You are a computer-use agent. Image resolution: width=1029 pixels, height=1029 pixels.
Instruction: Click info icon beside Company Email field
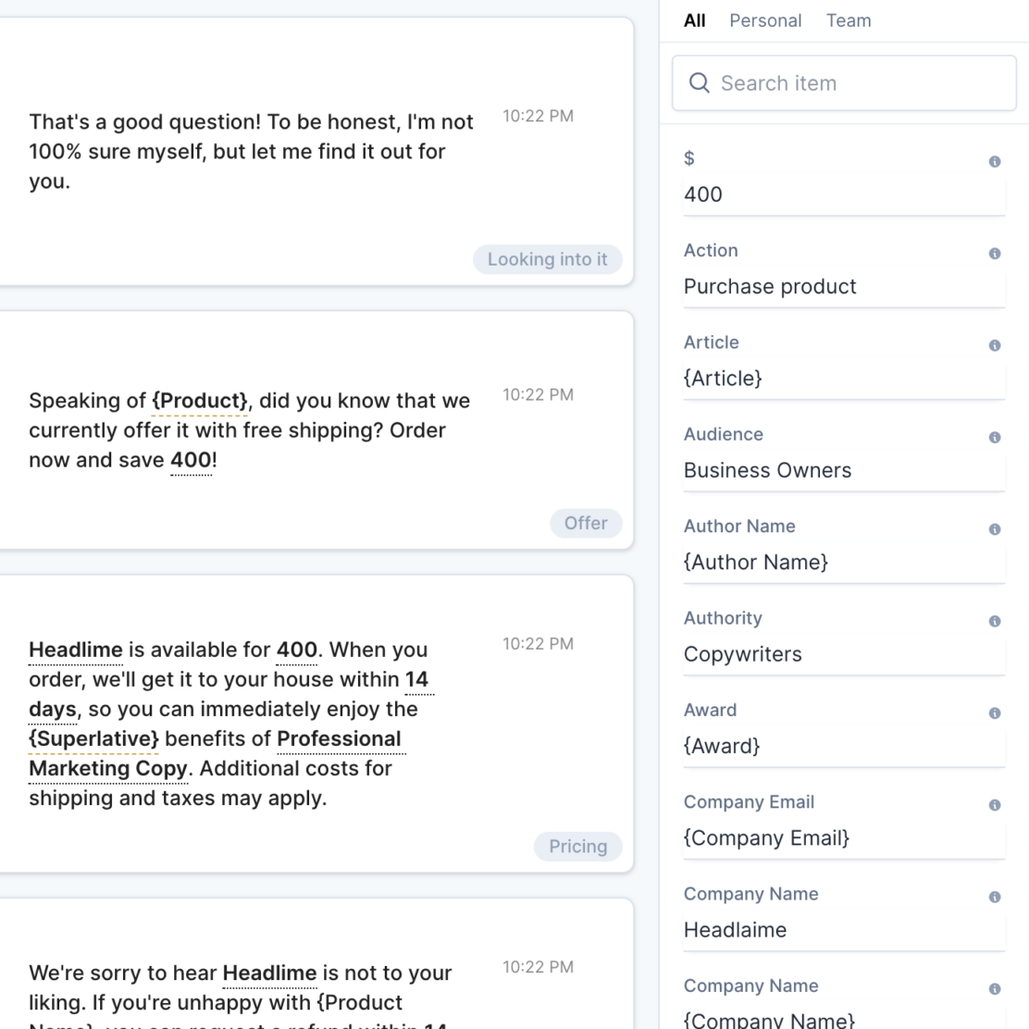click(995, 805)
